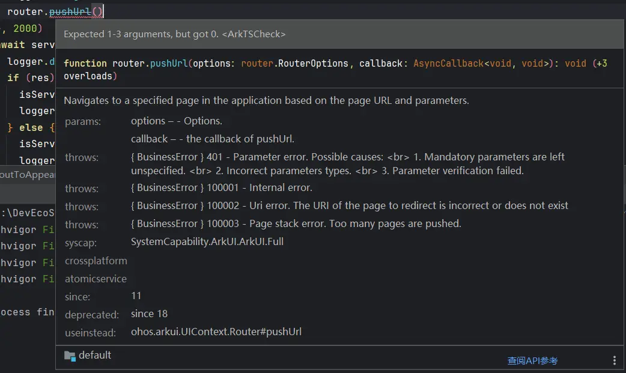The height and width of the screenshot is (373, 626).
Task: Click SystemCapability.ArkUI.ArkUI.Full syscap value
Action: pos(207,241)
